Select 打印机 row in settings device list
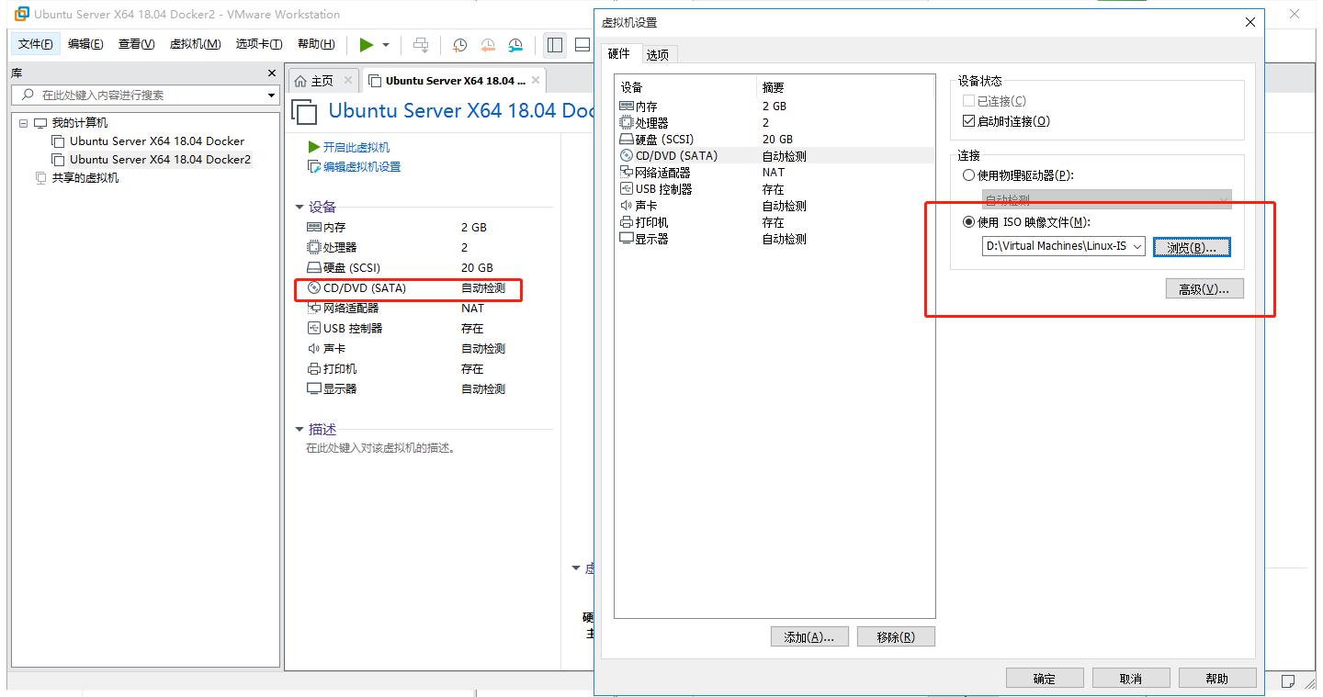Image resolution: width=1323 pixels, height=697 pixels. tap(775, 222)
